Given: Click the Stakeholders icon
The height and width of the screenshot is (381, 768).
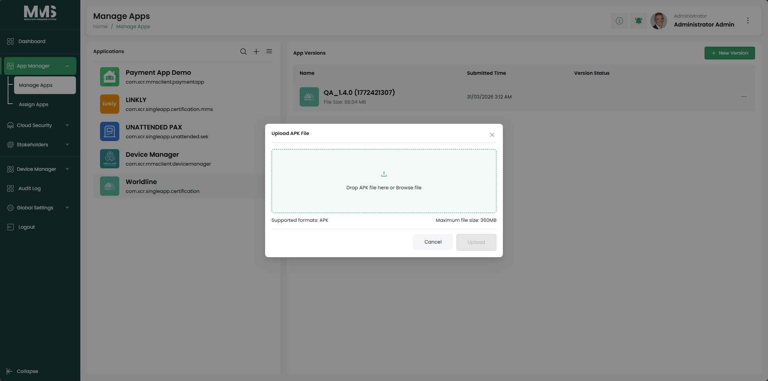Looking at the screenshot, I should click(10, 145).
